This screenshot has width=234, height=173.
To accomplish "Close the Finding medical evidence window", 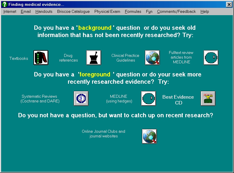I will point(229,4).
